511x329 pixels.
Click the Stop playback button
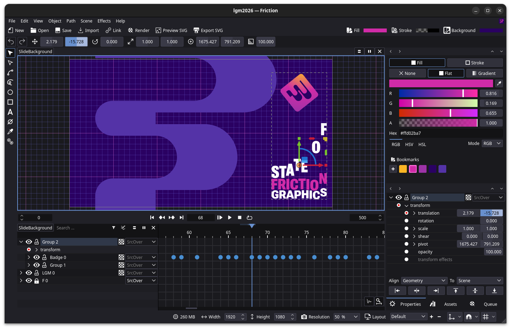click(x=240, y=217)
